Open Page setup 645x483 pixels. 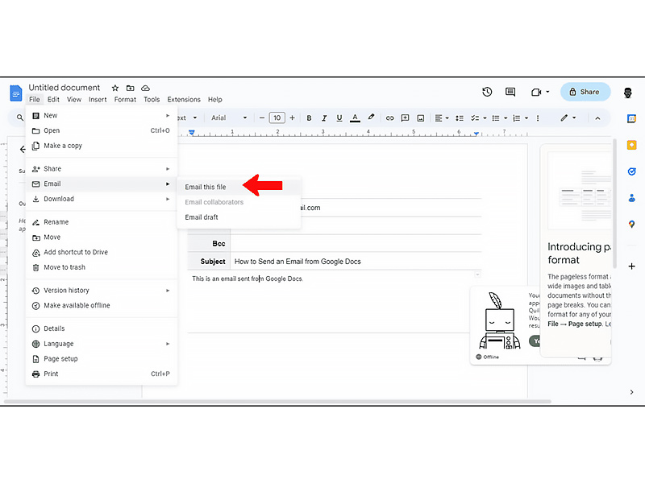tap(102, 359)
